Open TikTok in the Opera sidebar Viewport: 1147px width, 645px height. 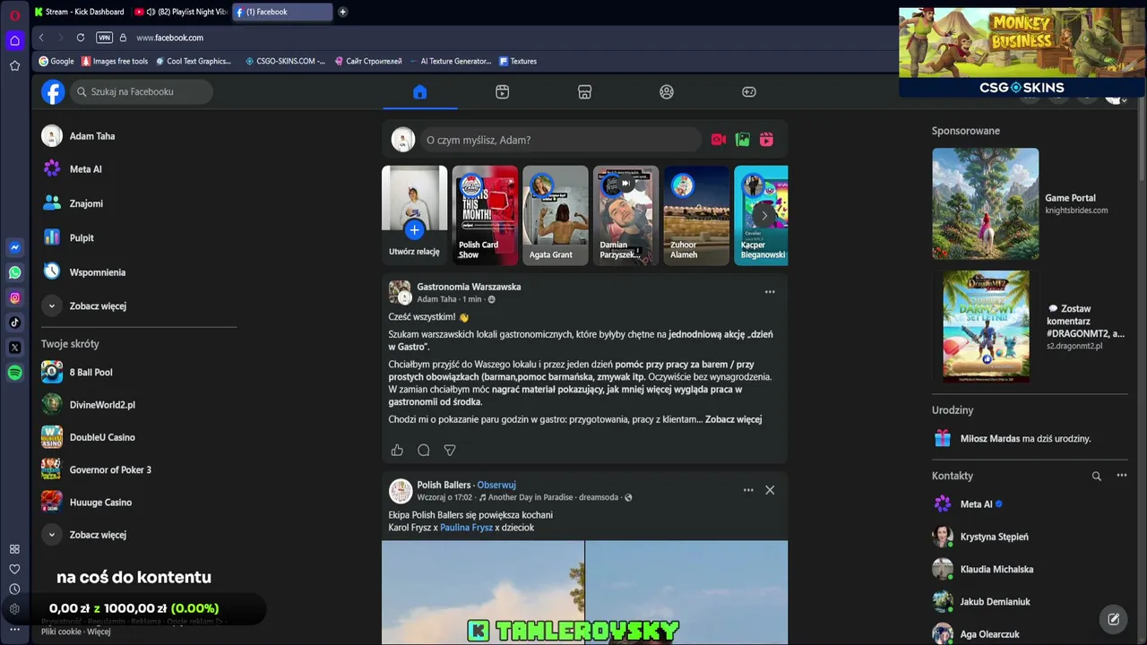[x=14, y=322]
